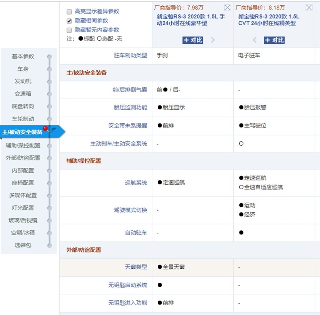
Task: Open 天窗类型 parameter link
Action: 136,267
